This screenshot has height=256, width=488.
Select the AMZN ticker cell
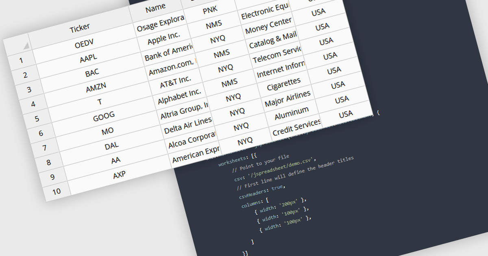pos(96,87)
